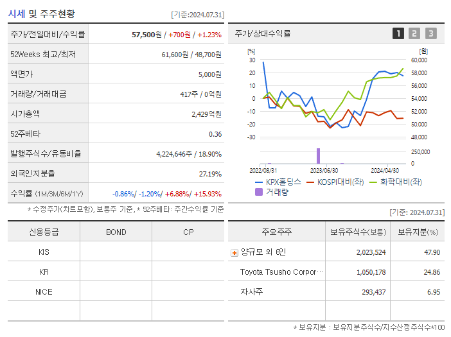Click the KOSPI대비(좌) red legend marker
Viewport: 451px width, 337px height.
pyautogui.click(x=310, y=182)
